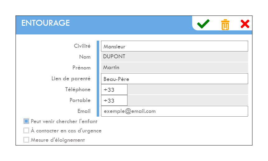This screenshot has width=268, height=161.
Task: Change the Téléphone +33 country code
Action: (114, 90)
